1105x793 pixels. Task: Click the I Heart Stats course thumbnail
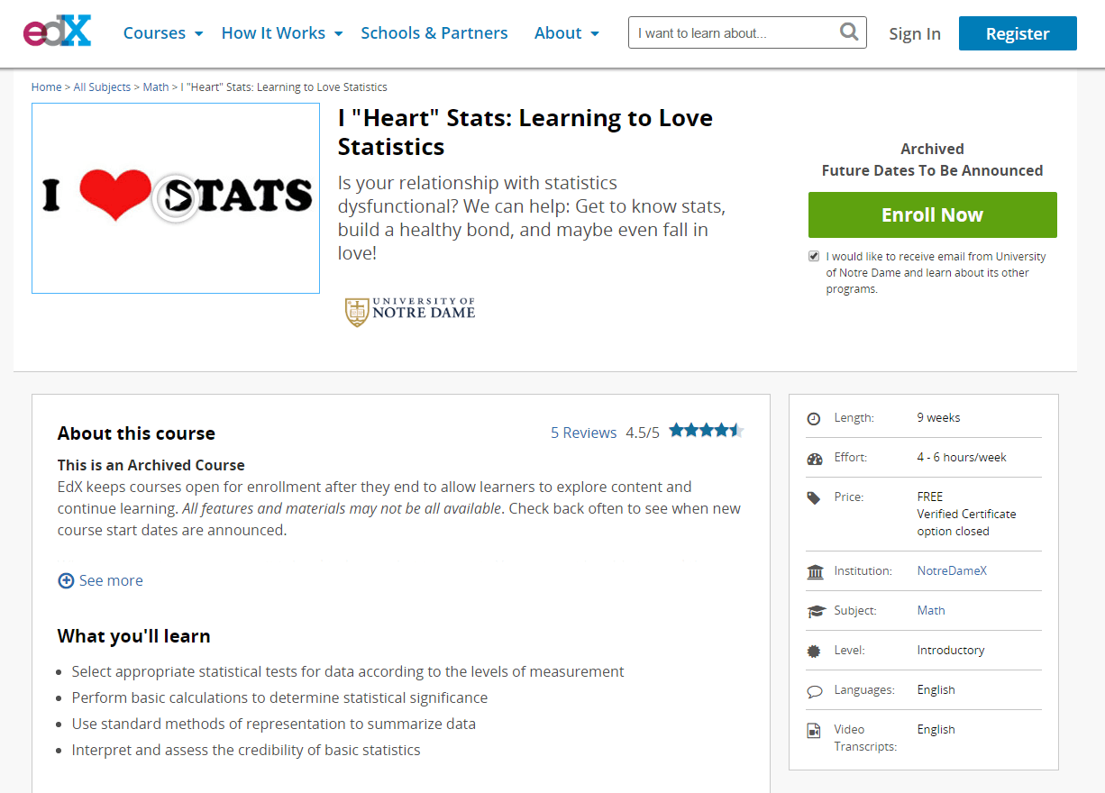[176, 198]
